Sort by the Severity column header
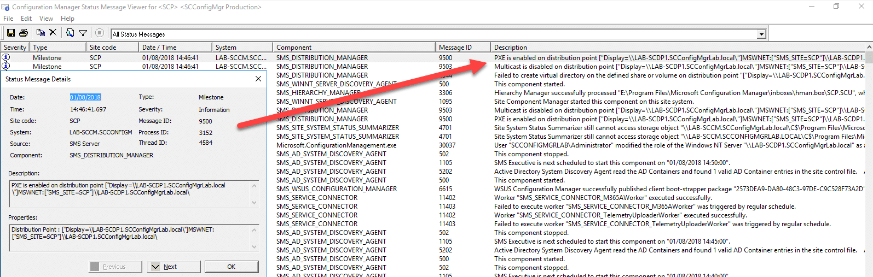The width and height of the screenshot is (873, 277). (15, 48)
